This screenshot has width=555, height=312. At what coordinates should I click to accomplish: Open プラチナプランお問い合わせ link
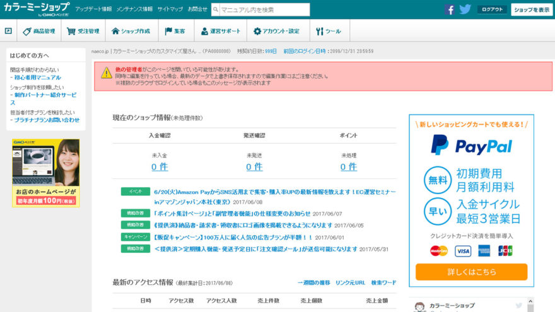[x=47, y=120]
